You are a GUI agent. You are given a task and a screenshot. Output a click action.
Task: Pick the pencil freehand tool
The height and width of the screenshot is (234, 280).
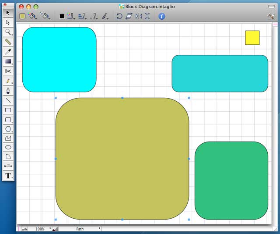coord(8,81)
